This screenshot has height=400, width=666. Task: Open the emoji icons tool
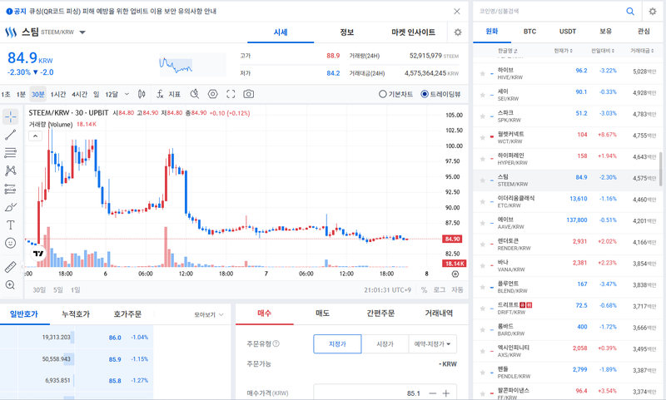[x=10, y=243]
